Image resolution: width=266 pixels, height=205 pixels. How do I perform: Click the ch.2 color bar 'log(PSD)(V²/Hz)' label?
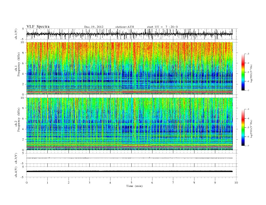[251, 129]
